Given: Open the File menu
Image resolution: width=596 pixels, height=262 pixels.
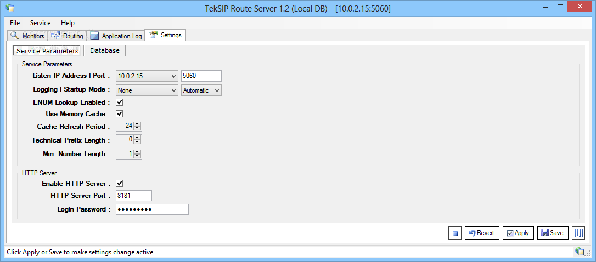Looking at the screenshot, I should 15,23.
